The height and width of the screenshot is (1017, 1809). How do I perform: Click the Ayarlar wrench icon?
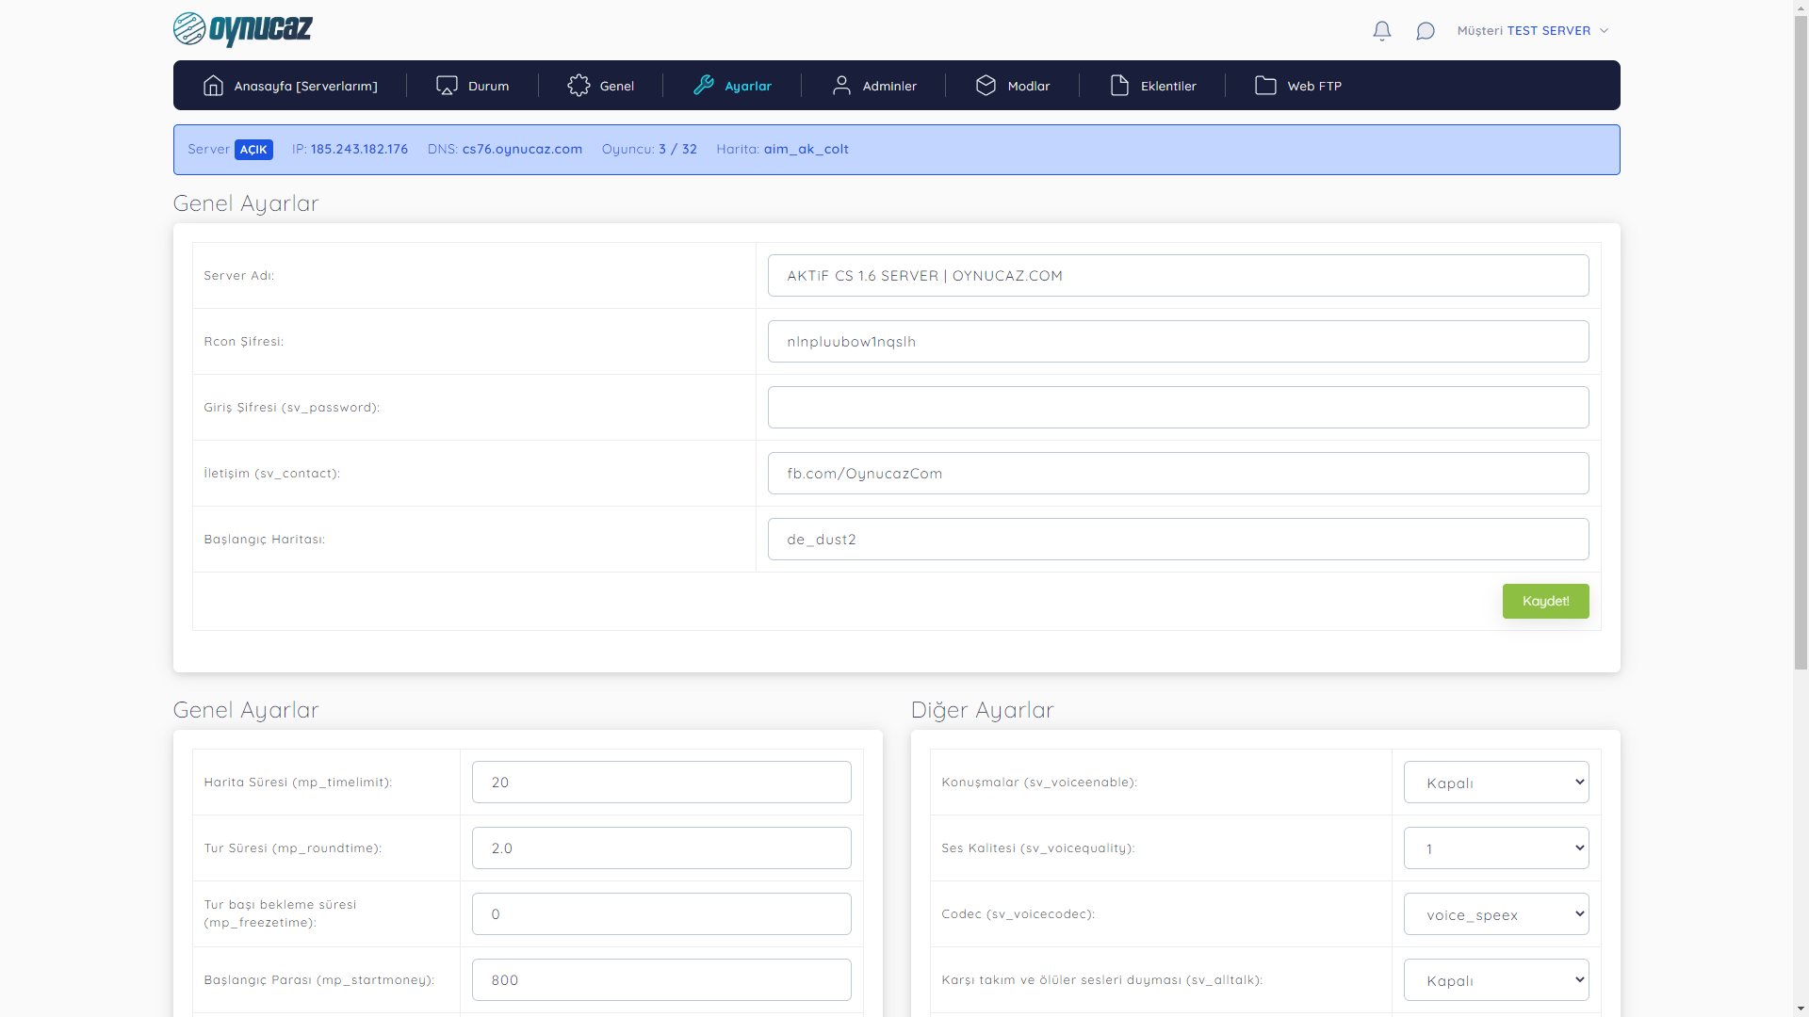(704, 86)
